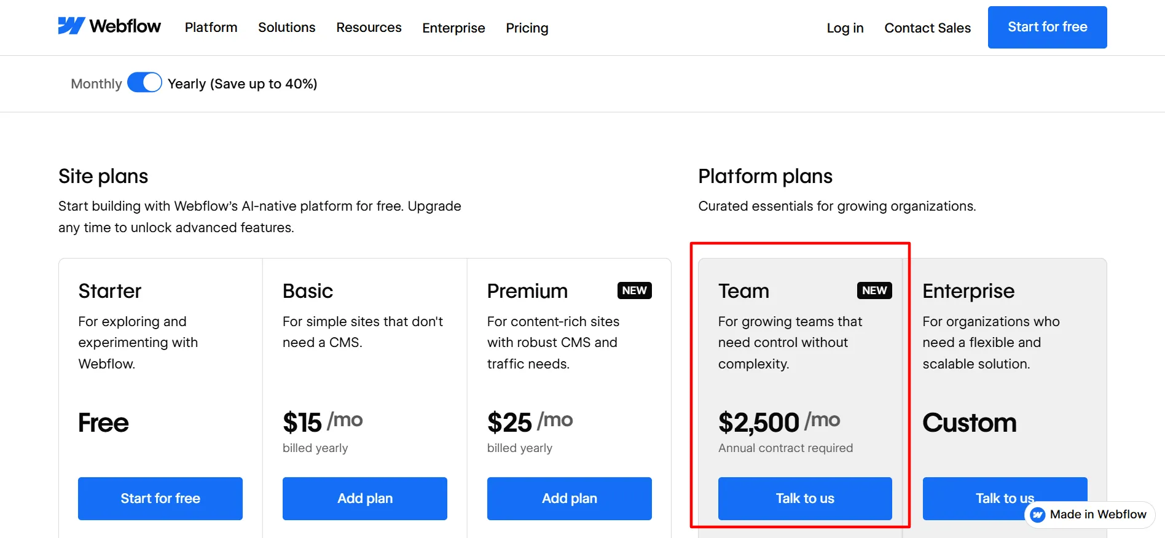Click Start for free under Starter plan
This screenshot has height=538, width=1165.
(x=160, y=498)
